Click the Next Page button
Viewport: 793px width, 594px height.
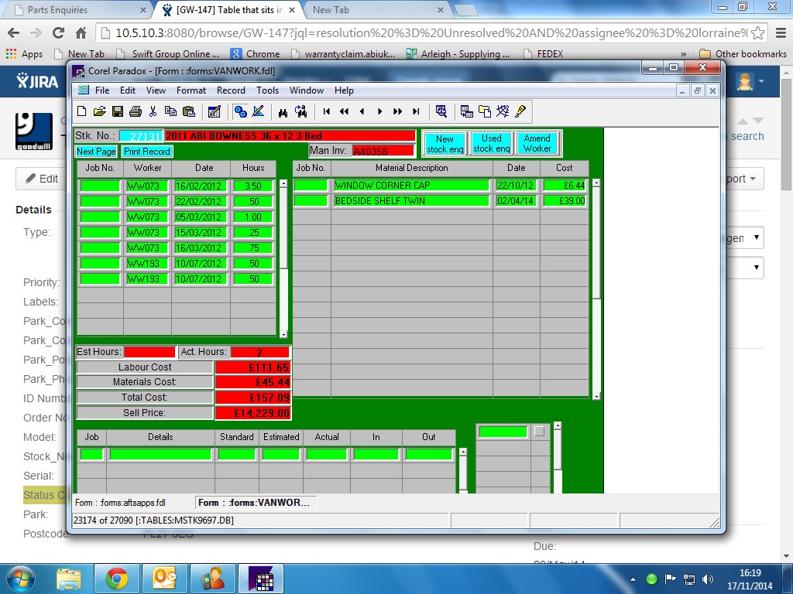(x=96, y=152)
